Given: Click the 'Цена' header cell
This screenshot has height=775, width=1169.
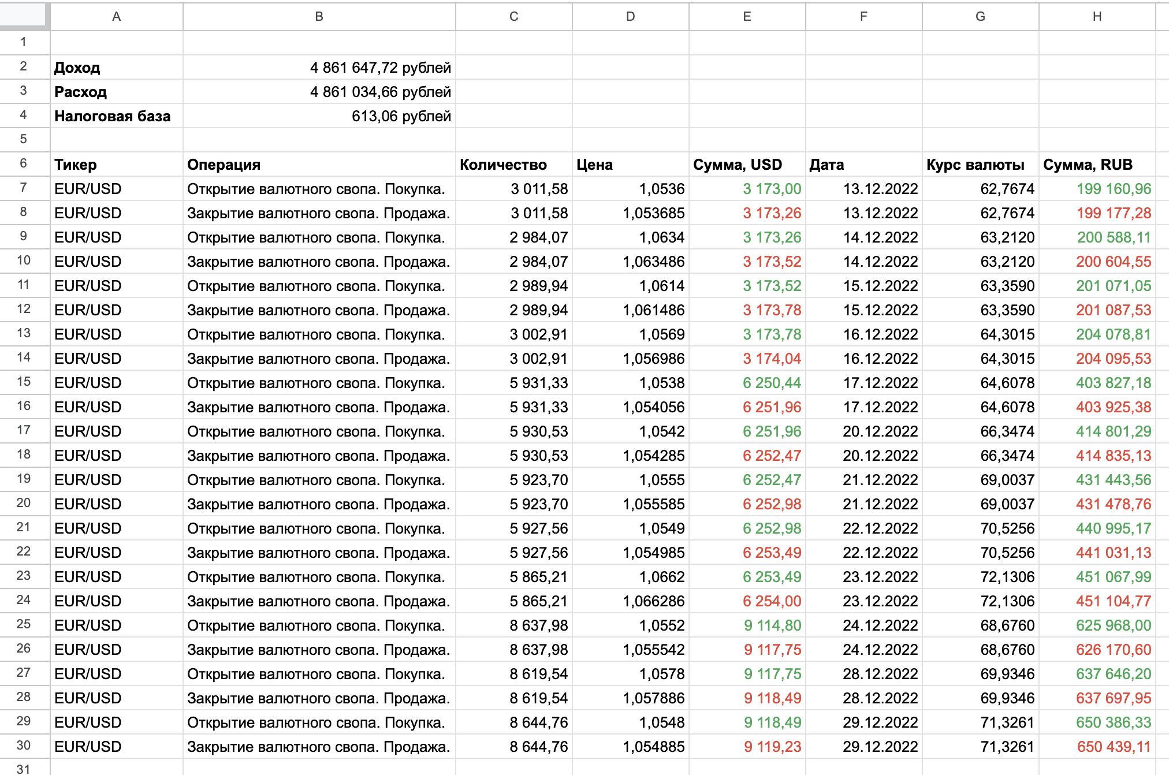Looking at the screenshot, I should 631,165.
